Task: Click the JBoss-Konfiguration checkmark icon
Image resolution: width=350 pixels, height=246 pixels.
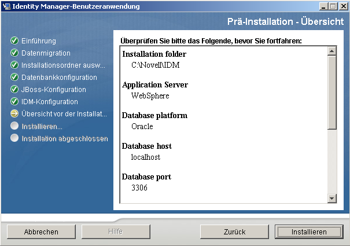Action: [14, 90]
